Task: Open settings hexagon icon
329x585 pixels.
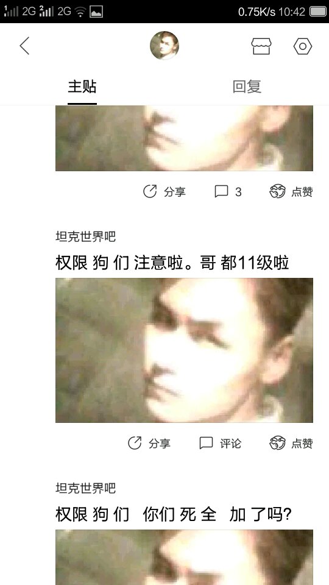Action: click(303, 46)
